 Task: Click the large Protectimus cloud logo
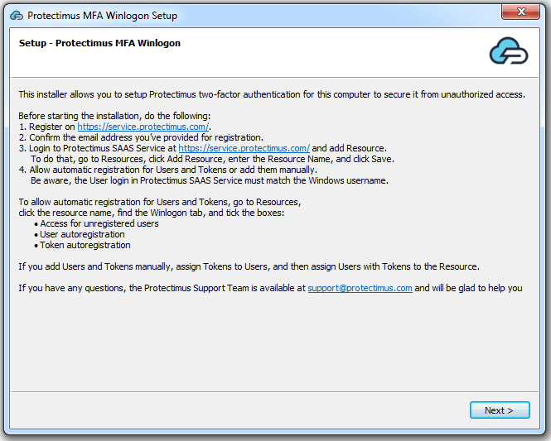[x=509, y=51]
